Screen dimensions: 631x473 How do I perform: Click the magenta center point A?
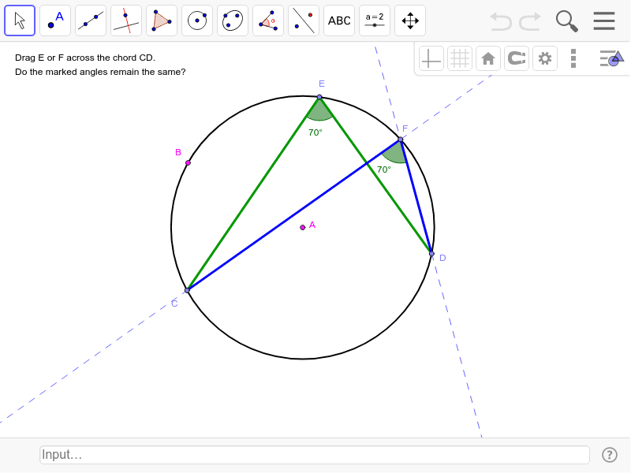coord(303,228)
